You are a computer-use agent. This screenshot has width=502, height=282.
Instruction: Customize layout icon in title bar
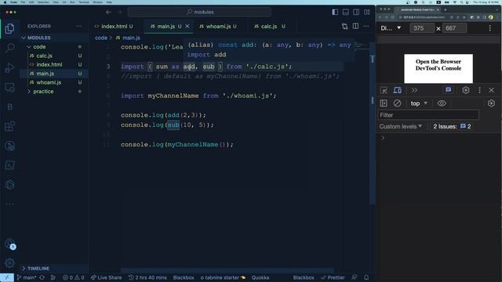click(x=367, y=13)
